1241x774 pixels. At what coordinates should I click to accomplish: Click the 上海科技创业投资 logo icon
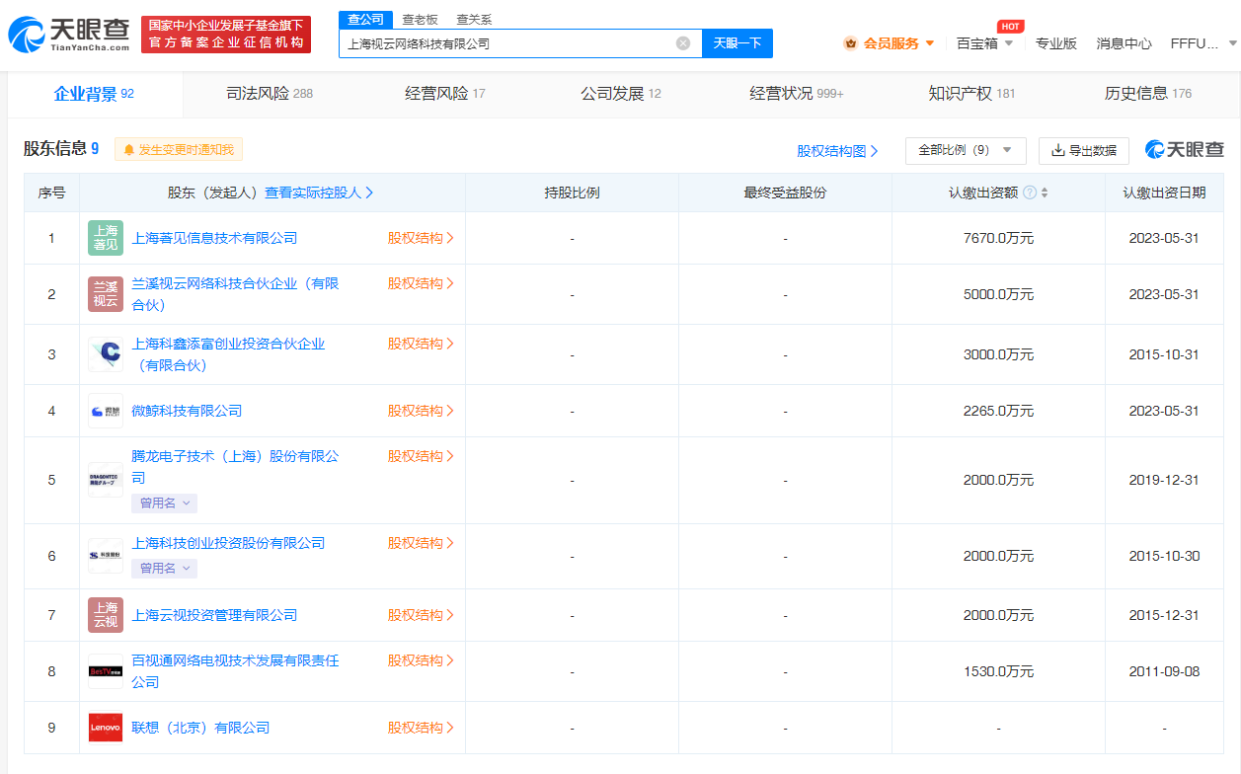pos(106,556)
